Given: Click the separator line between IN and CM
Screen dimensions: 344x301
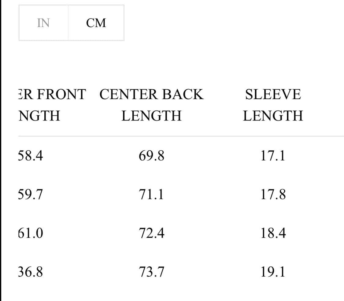Looking at the screenshot, I should click(68, 23).
